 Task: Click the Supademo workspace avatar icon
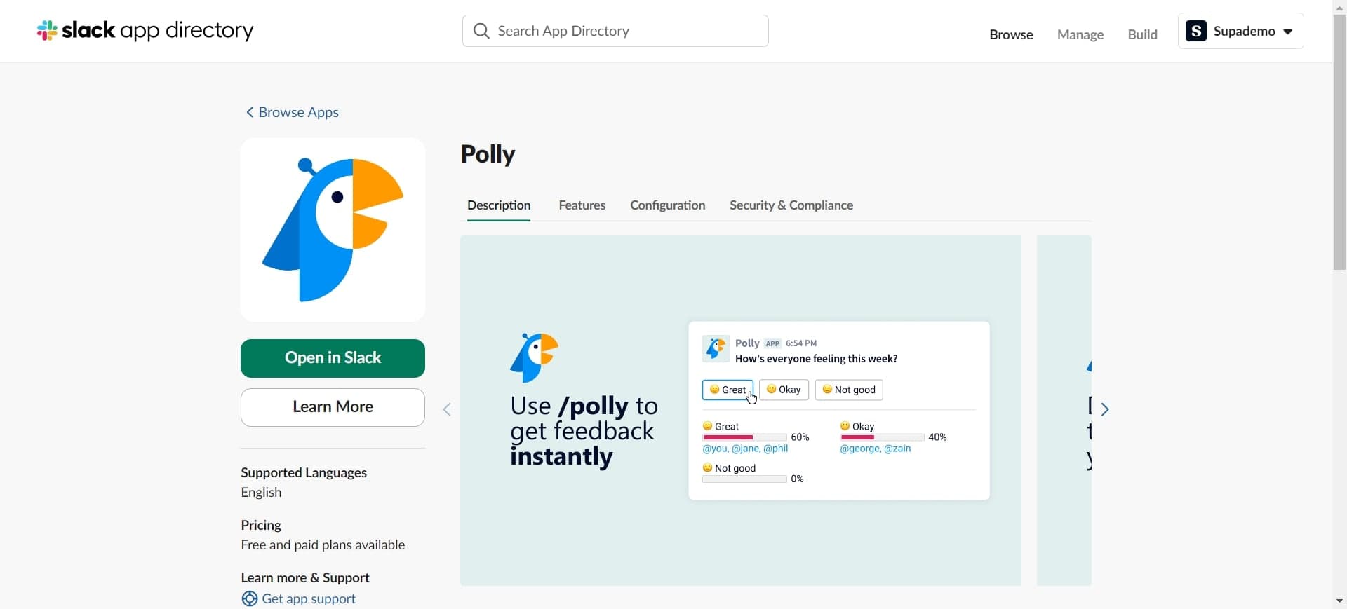1195,31
